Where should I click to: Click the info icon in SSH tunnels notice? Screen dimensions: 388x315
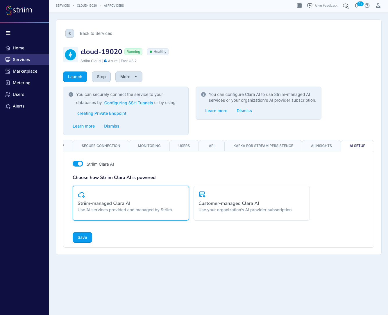tap(71, 94)
